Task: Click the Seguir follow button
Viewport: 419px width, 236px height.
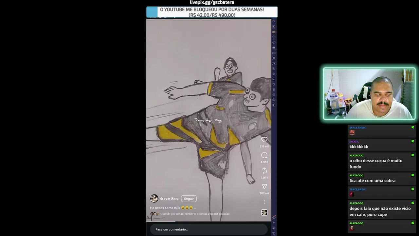Action: tap(189, 199)
